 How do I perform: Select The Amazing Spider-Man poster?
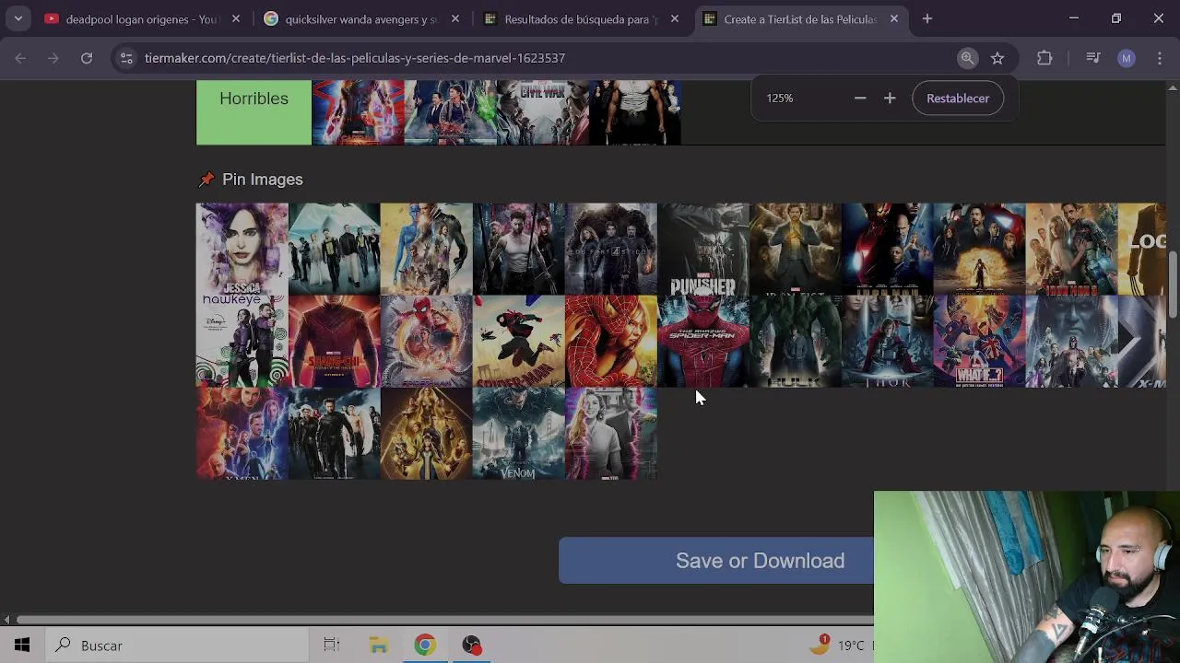(x=703, y=341)
